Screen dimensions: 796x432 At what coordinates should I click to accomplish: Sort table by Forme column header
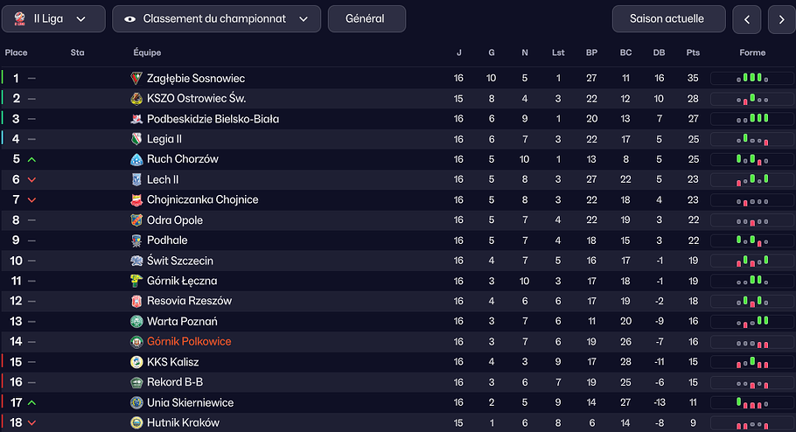752,52
